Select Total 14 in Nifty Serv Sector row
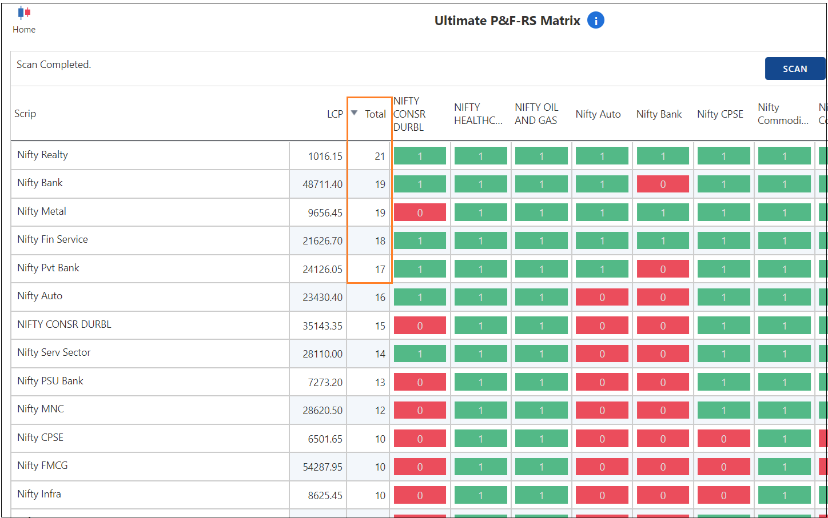 coord(380,354)
